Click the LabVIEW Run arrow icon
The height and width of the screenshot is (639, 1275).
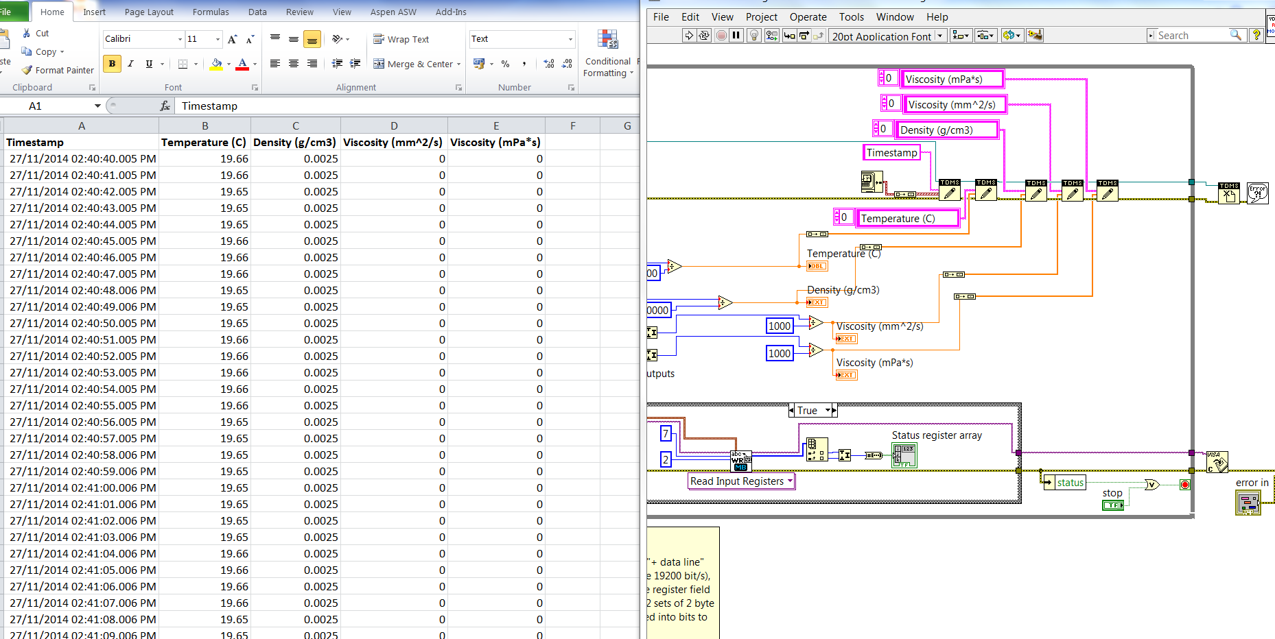click(x=689, y=36)
